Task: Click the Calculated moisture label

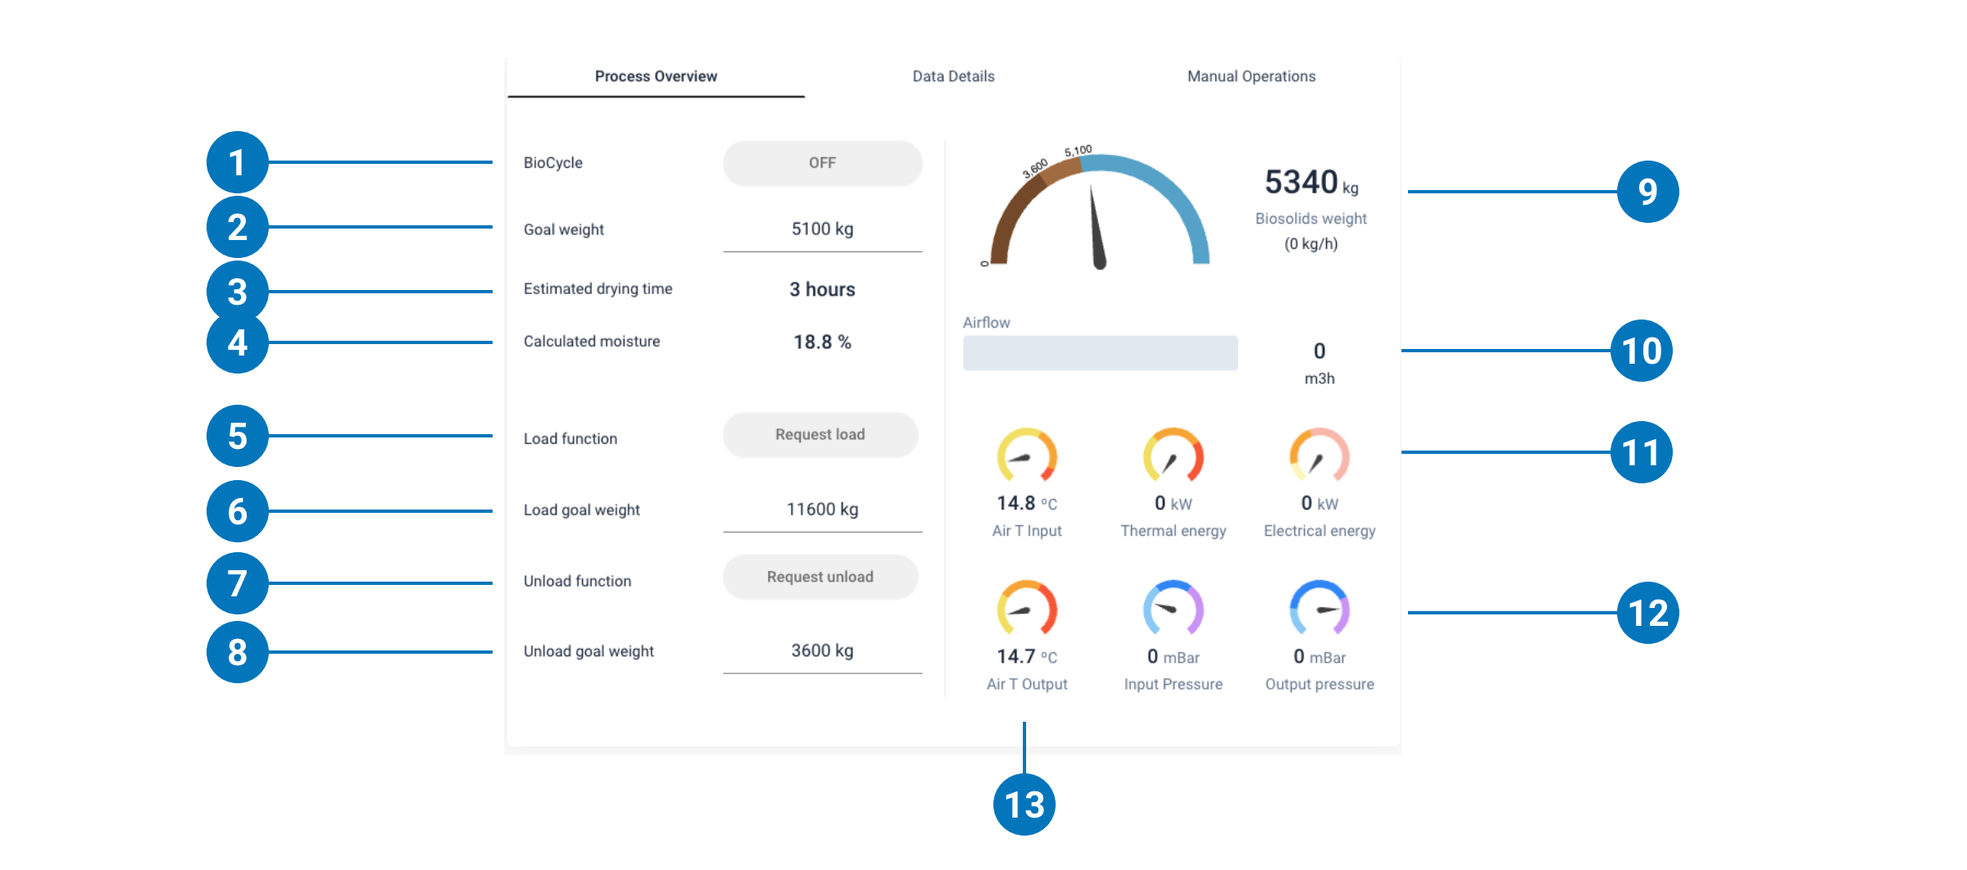Action: (592, 342)
